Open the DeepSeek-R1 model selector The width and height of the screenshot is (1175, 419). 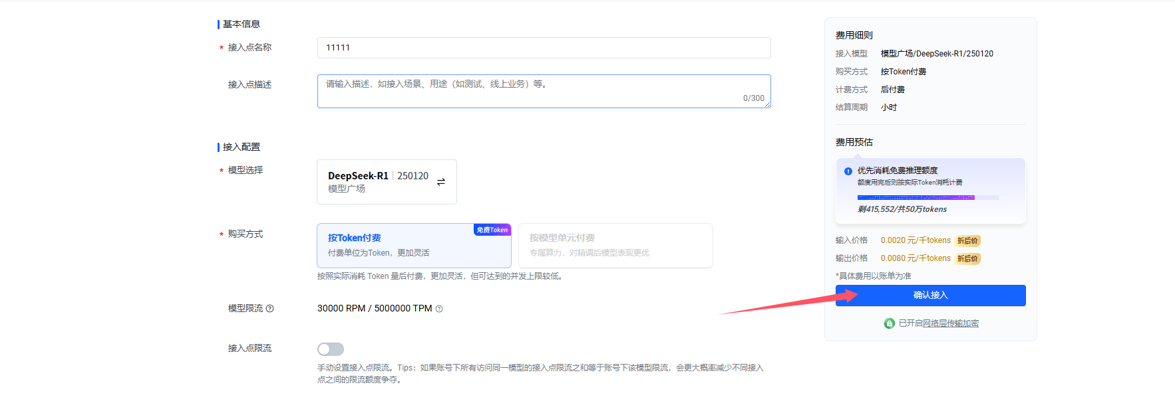387,182
